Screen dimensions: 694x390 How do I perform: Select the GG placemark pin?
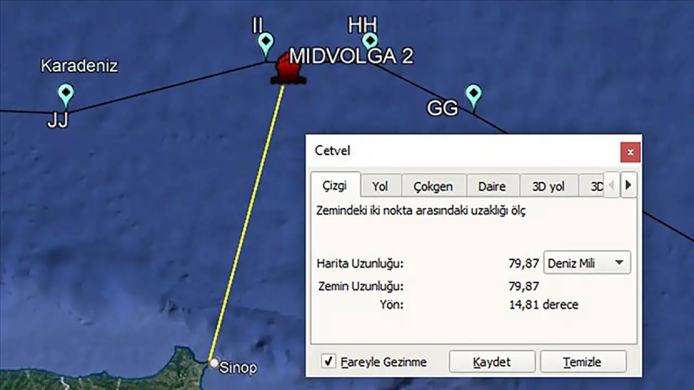point(474,96)
